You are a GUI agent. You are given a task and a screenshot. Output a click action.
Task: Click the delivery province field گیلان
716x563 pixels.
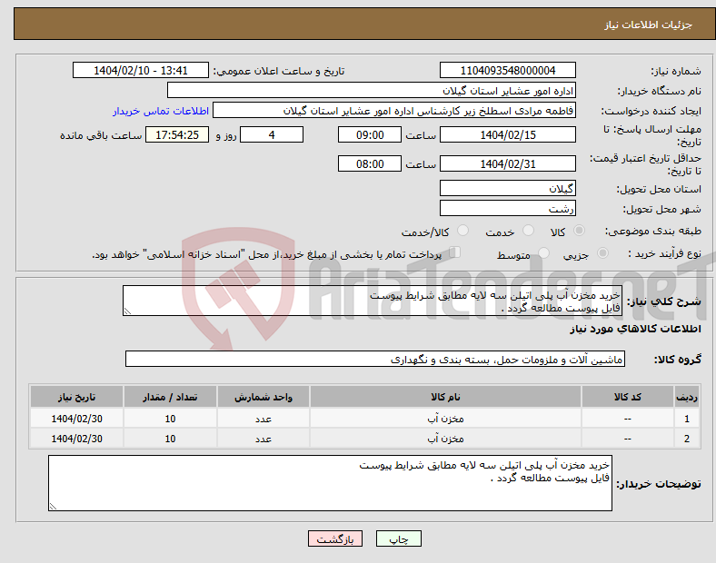click(507, 188)
